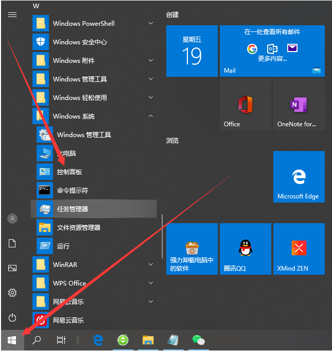Collapse the Windows 系统 folder

tap(151, 116)
